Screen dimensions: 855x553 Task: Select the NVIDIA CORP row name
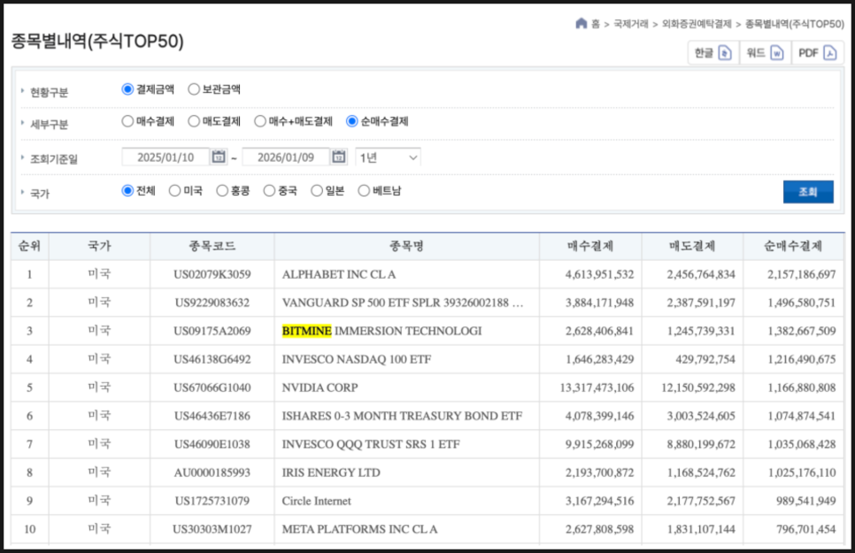point(320,388)
